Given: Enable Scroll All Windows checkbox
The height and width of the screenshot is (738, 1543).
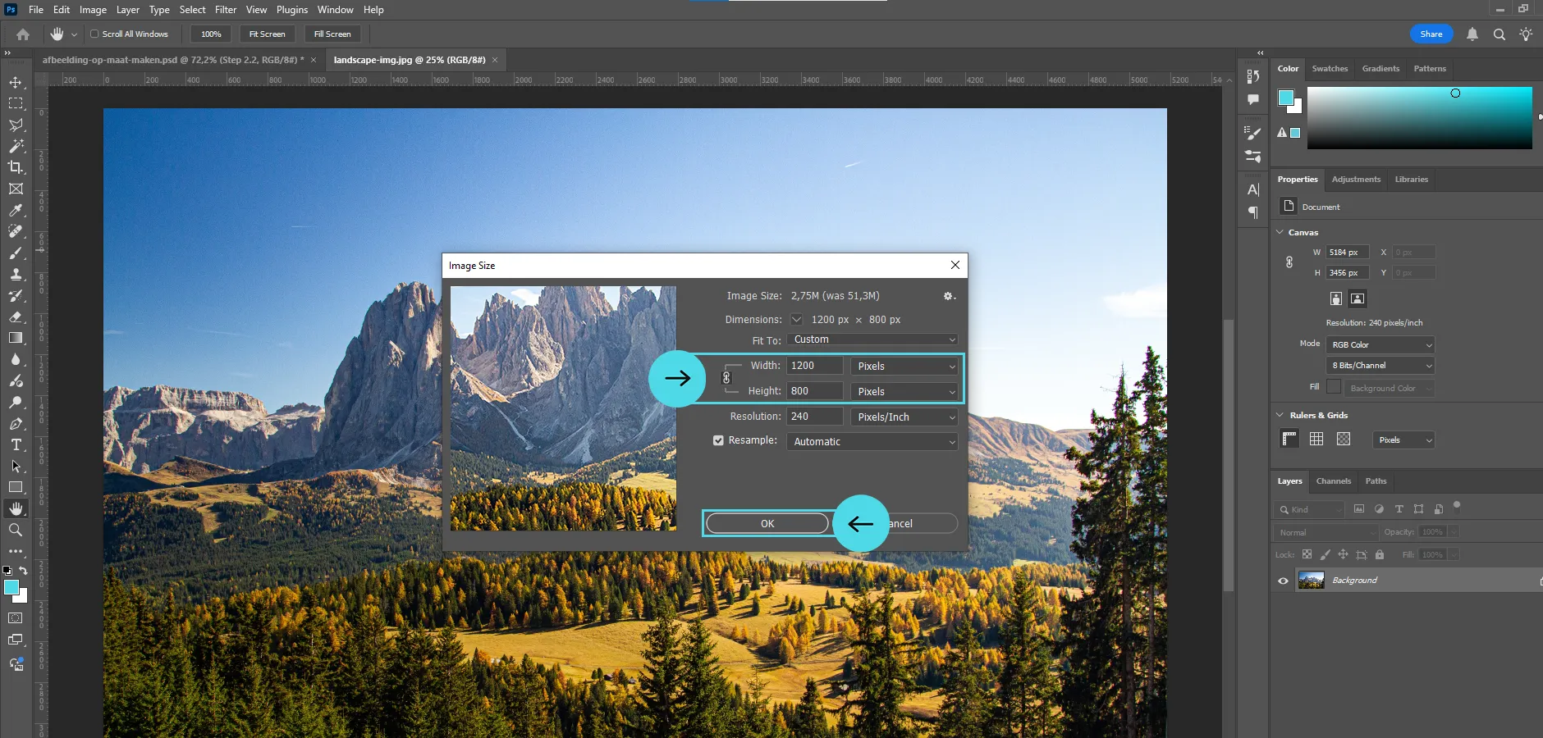Looking at the screenshot, I should pyautogui.click(x=94, y=34).
